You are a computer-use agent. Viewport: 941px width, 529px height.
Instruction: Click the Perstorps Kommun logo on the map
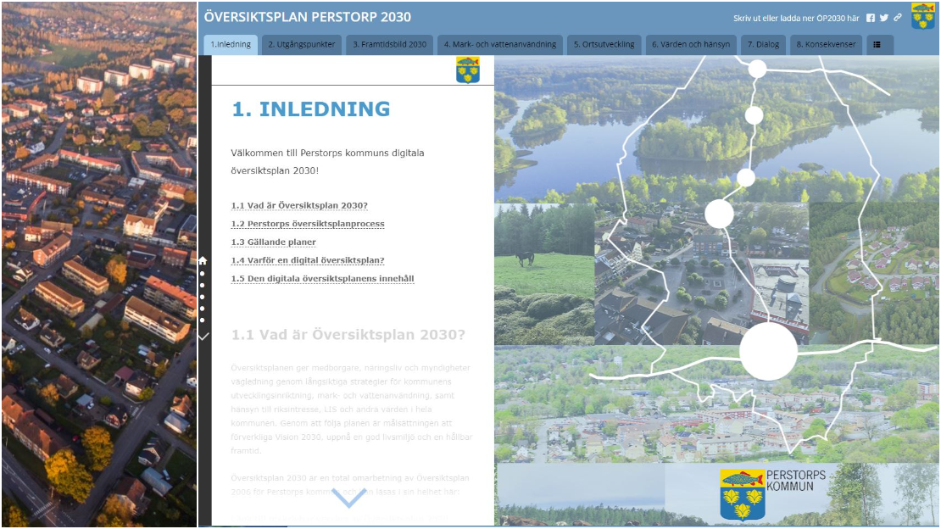pos(773,494)
